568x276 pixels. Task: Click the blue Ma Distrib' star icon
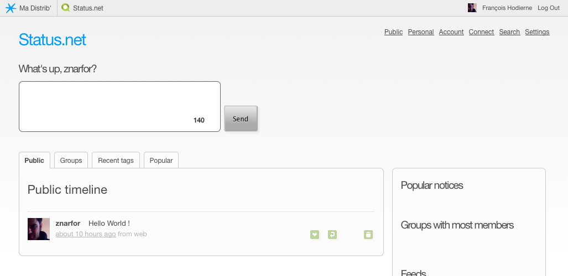pos(11,8)
